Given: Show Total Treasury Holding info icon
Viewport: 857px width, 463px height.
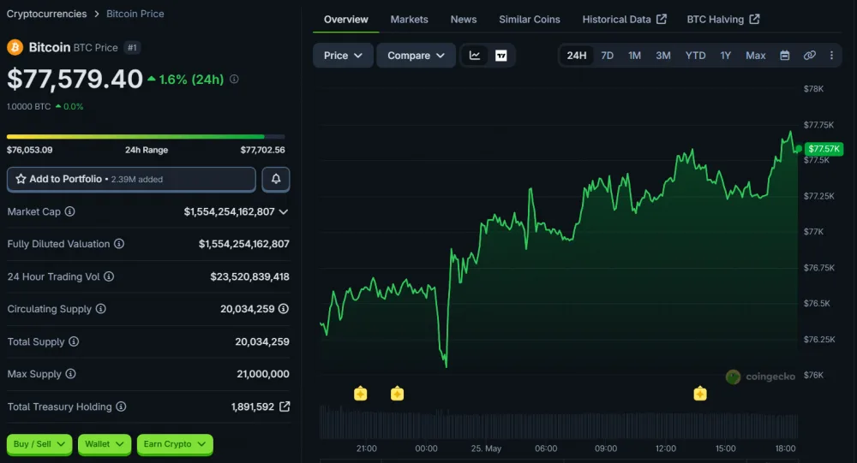Looking at the screenshot, I should pos(121,407).
